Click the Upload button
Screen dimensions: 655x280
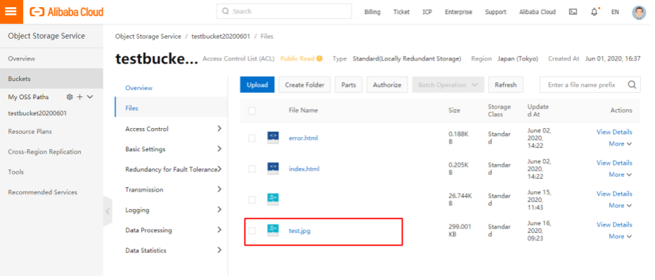pos(257,85)
